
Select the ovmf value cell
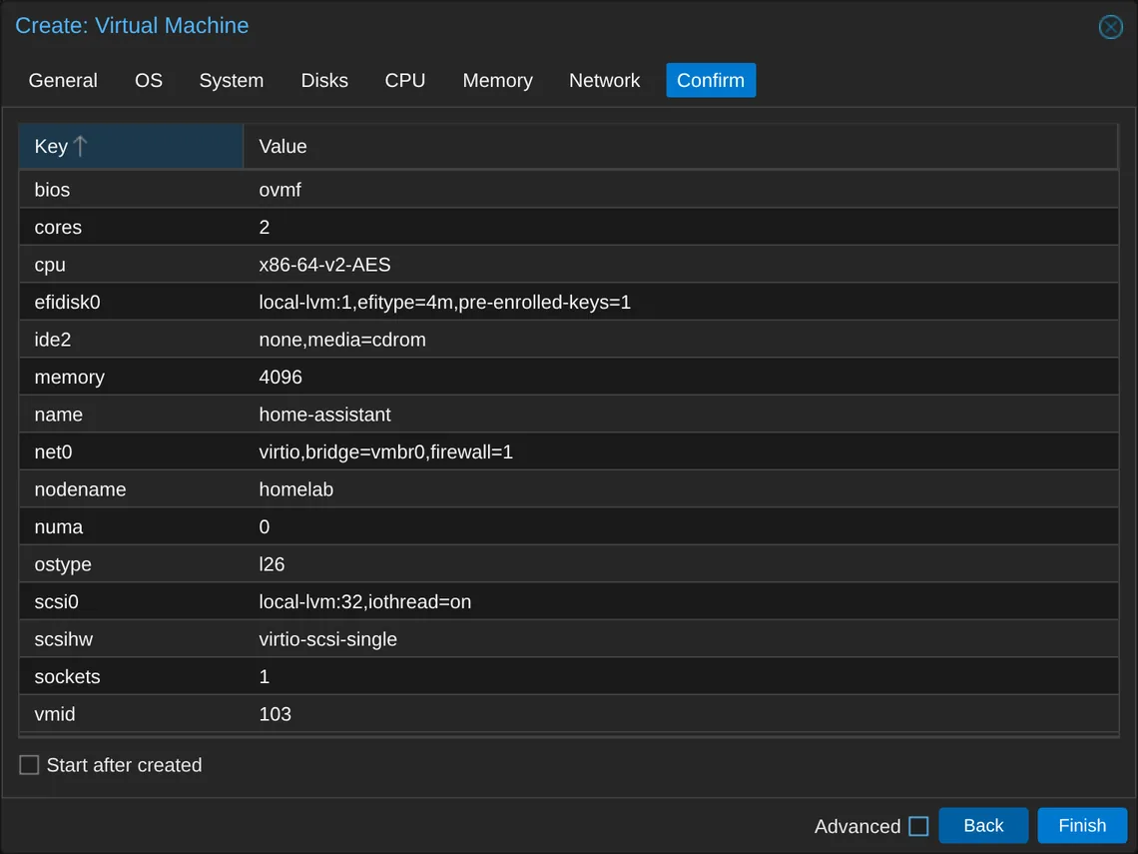click(680, 190)
